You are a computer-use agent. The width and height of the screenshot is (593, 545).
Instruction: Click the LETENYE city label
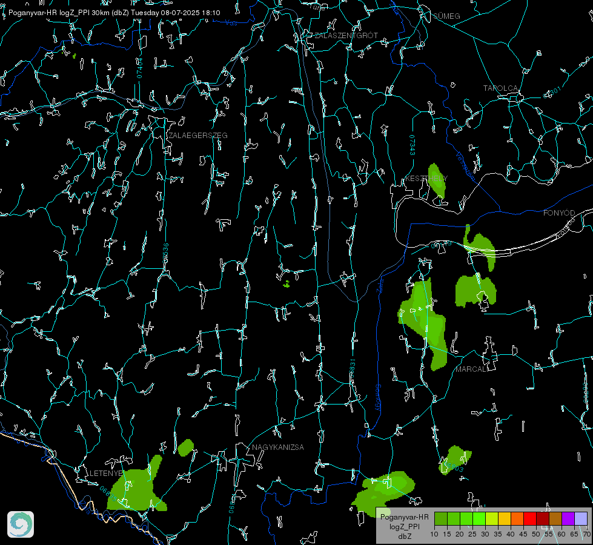[106, 474]
